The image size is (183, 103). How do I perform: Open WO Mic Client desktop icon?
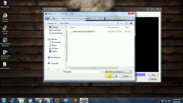point(5,30)
